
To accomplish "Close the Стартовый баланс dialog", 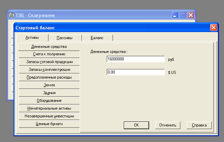I will (214, 27).
